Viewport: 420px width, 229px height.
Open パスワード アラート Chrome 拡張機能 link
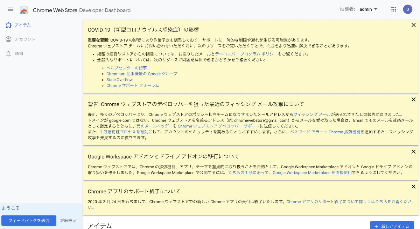(x=325, y=132)
